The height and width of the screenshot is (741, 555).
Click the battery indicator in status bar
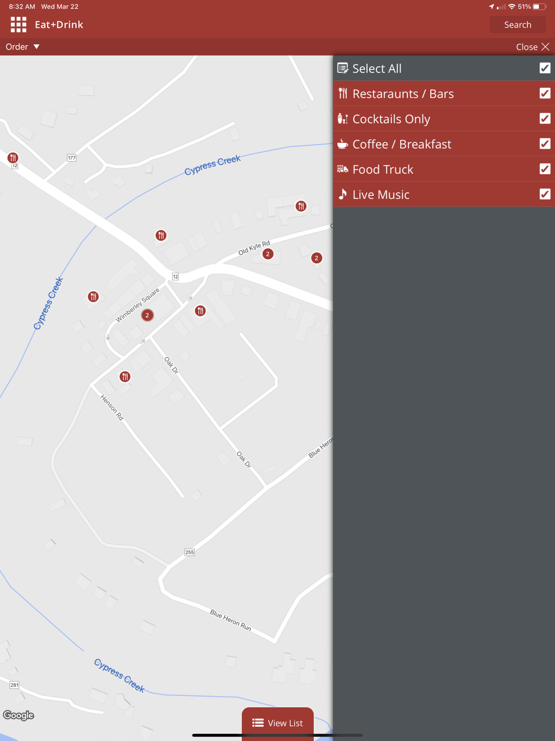[540, 7]
